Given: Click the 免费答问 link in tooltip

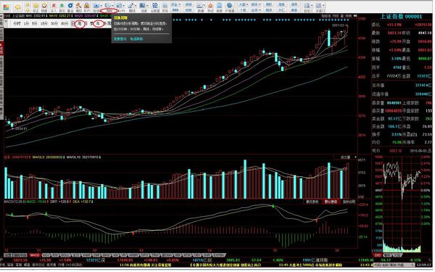Looking at the screenshot, I should click(120, 39).
